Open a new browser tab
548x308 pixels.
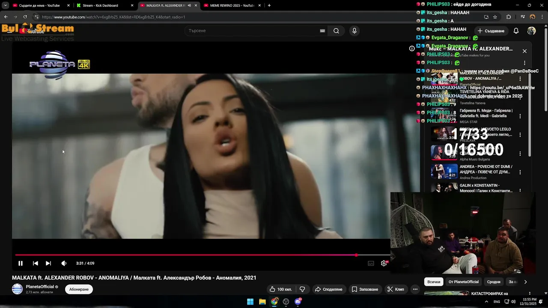(269, 6)
